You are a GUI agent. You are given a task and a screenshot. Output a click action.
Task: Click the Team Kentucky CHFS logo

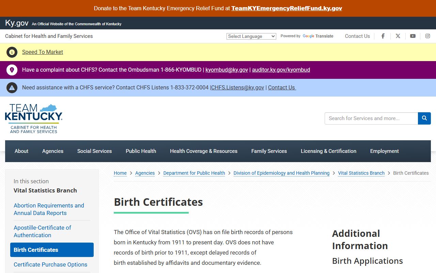point(34,118)
